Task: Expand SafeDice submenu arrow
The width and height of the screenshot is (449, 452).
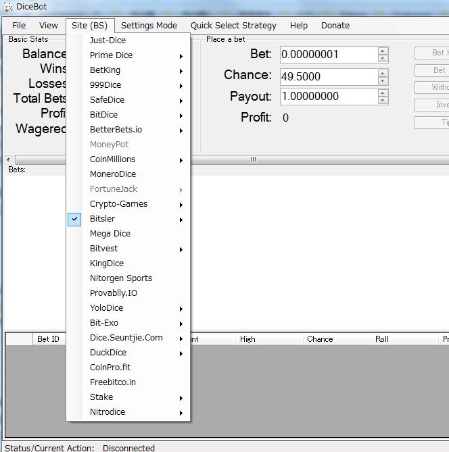Action: 181,101
